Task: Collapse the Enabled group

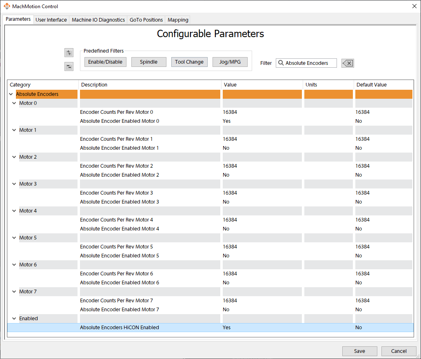Action: click(14, 318)
